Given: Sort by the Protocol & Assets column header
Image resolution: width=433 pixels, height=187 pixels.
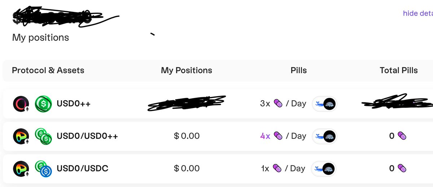Looking at the screenshot, I should (x=48, y=70).
